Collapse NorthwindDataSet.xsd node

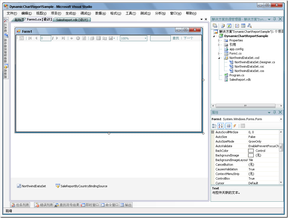219,58
